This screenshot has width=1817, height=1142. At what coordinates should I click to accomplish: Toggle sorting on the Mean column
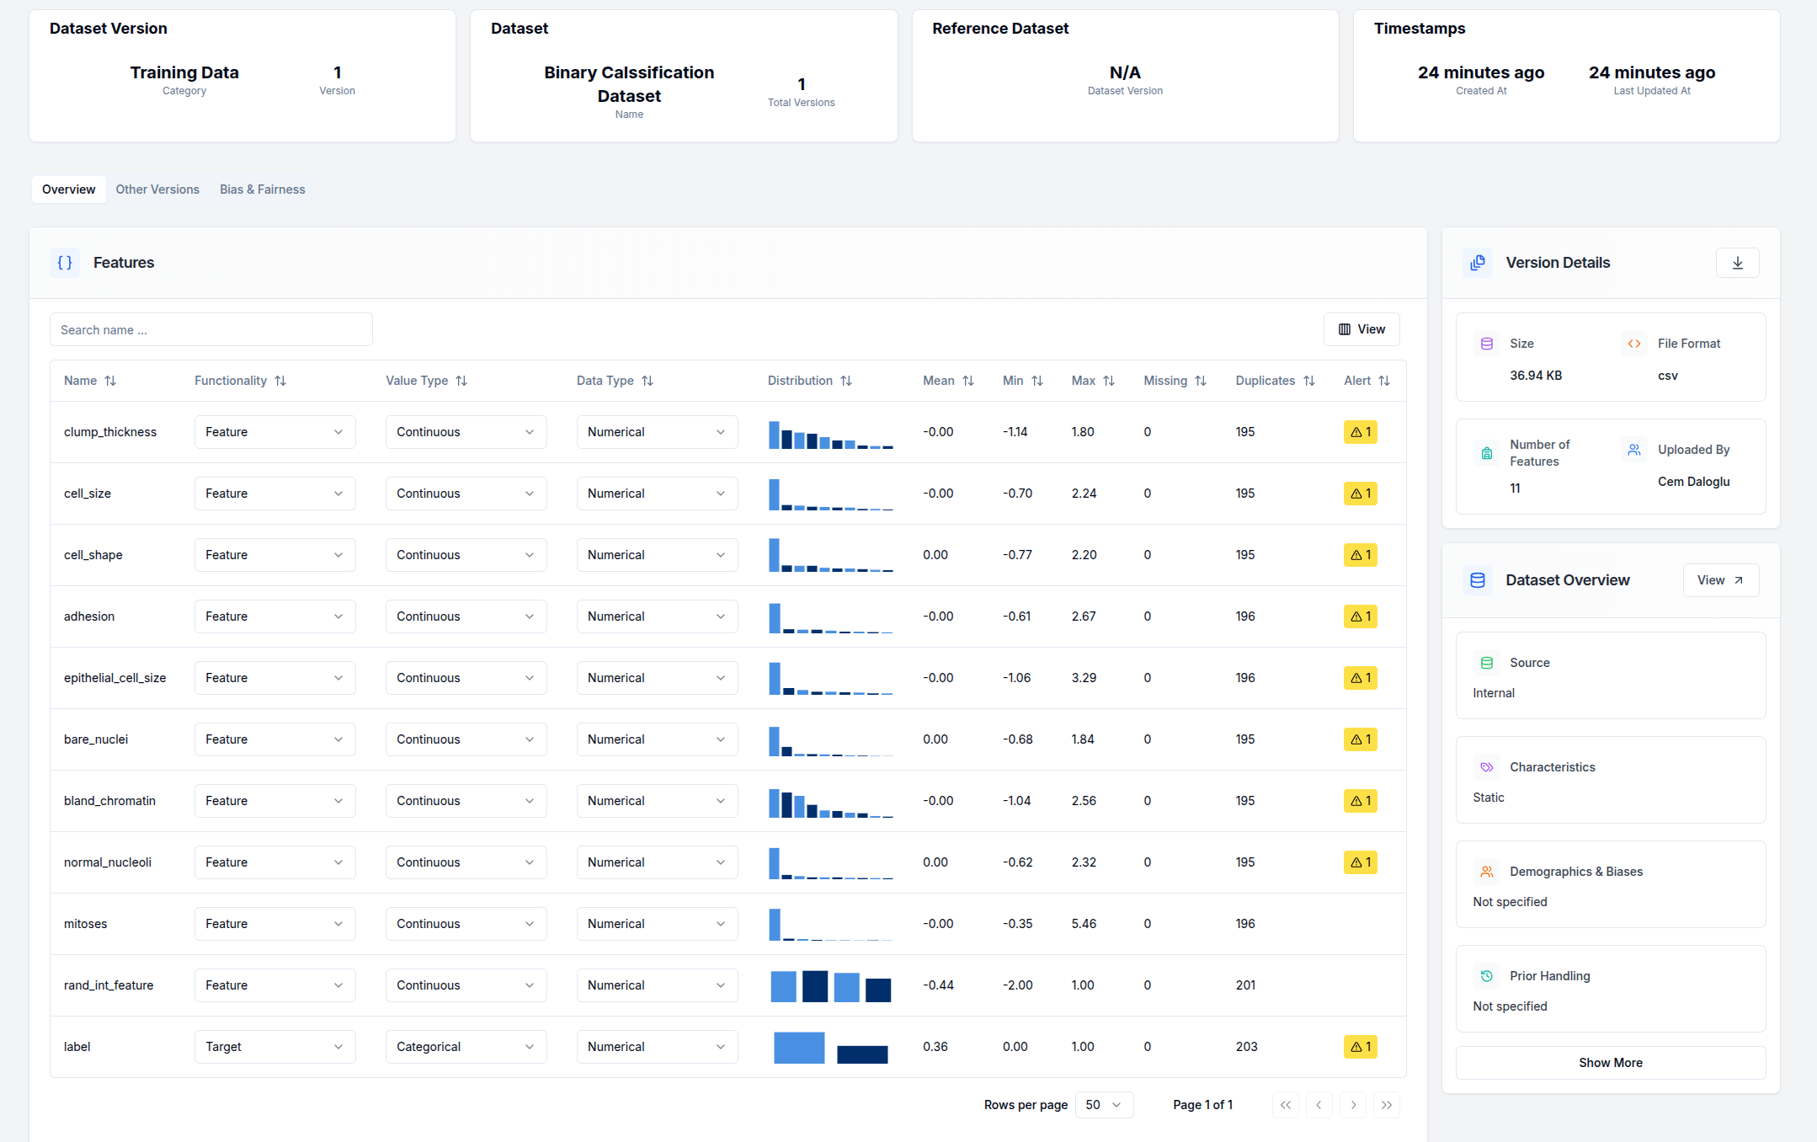click(x=968, y=381)
